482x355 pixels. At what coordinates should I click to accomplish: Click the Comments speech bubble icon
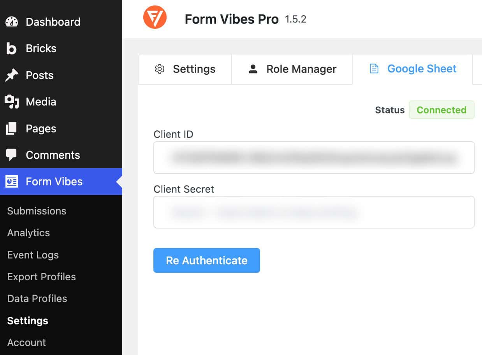[x=12, y=155]
